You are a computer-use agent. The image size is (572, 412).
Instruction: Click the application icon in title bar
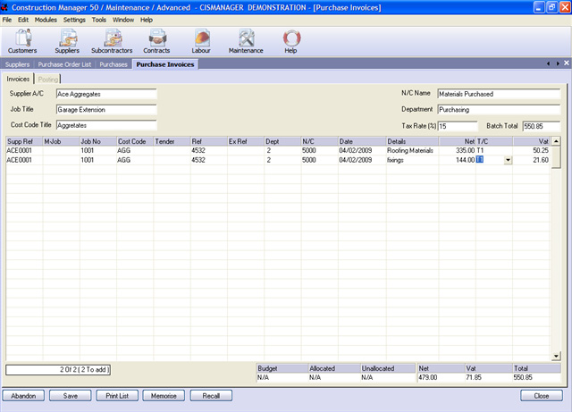4,7
